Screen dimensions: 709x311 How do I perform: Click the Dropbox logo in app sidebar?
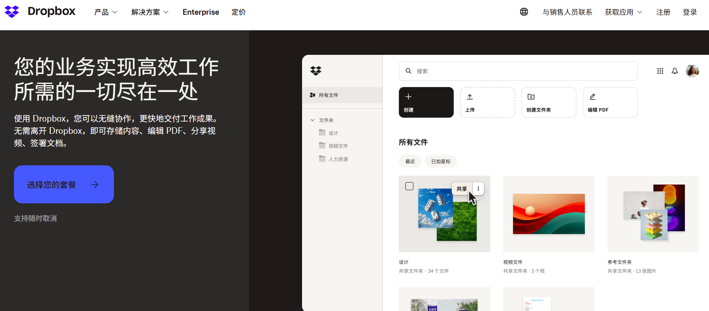(x=316, y=71)
